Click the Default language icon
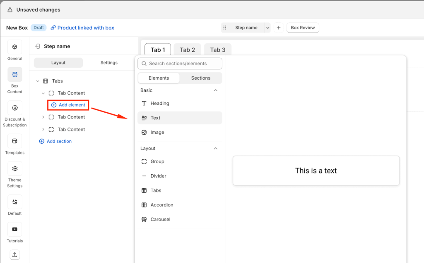The height and width of the screenshot is (263, 424). 15,202
